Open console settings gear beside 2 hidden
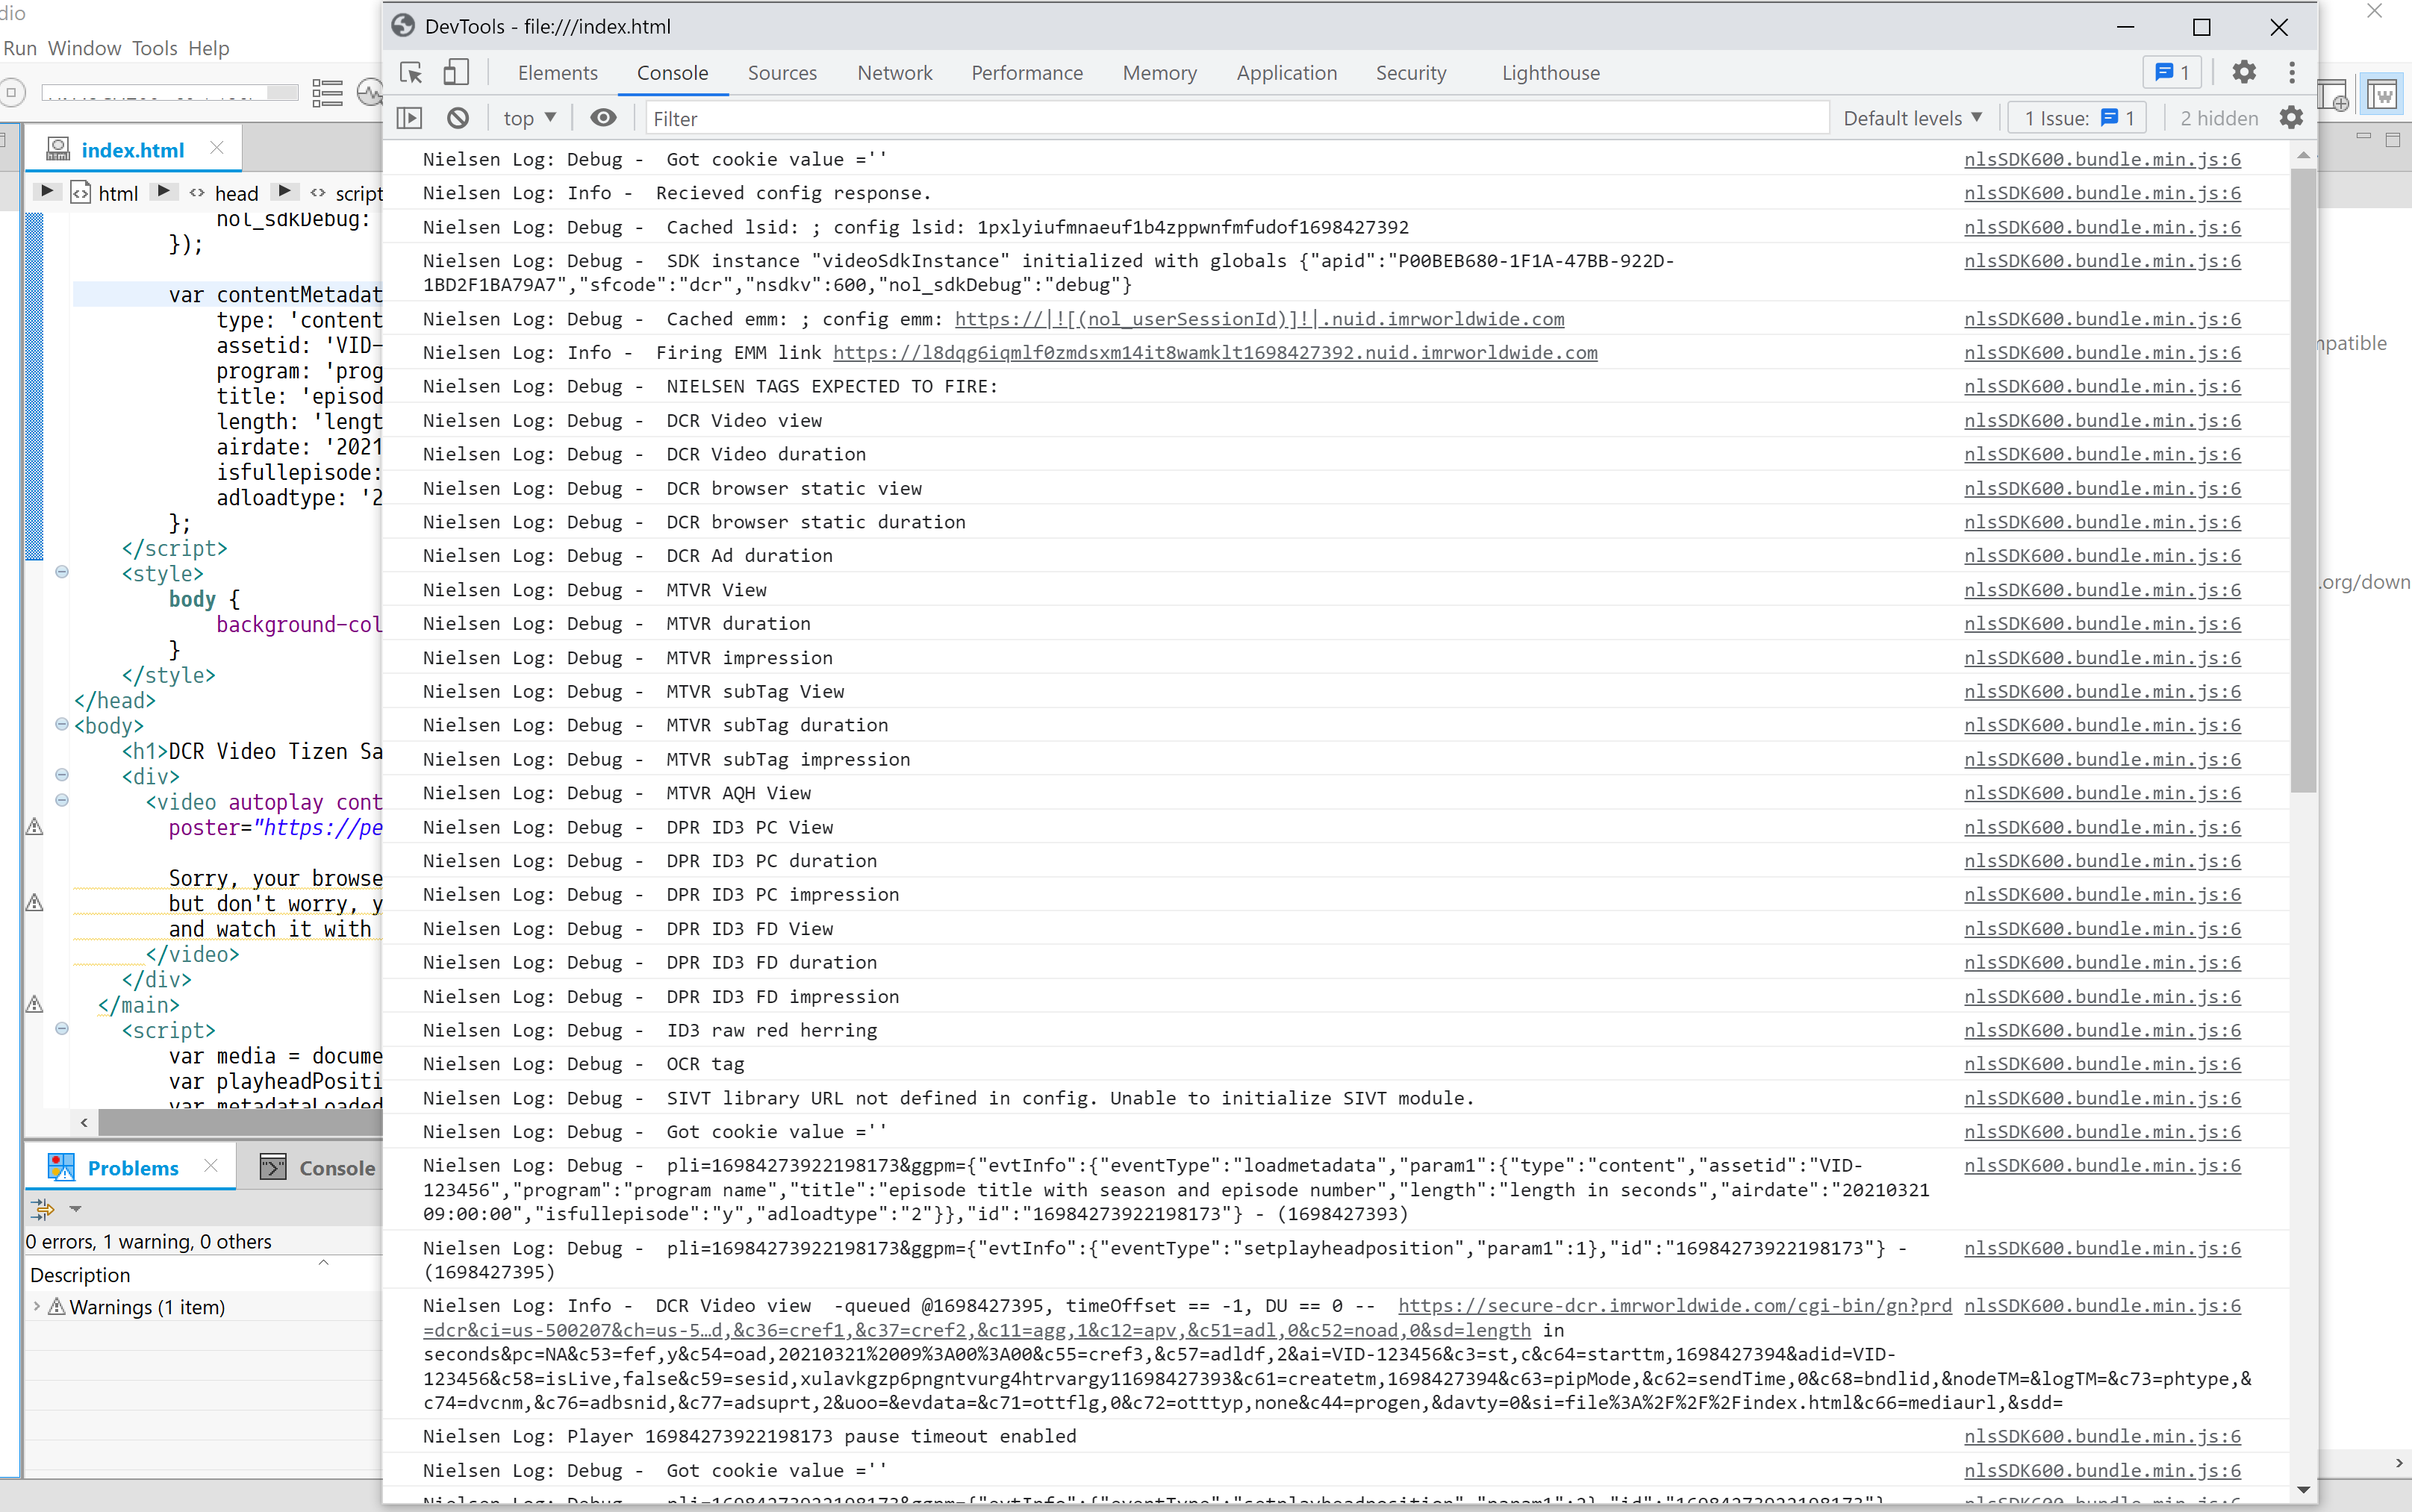 [2291, 118]
